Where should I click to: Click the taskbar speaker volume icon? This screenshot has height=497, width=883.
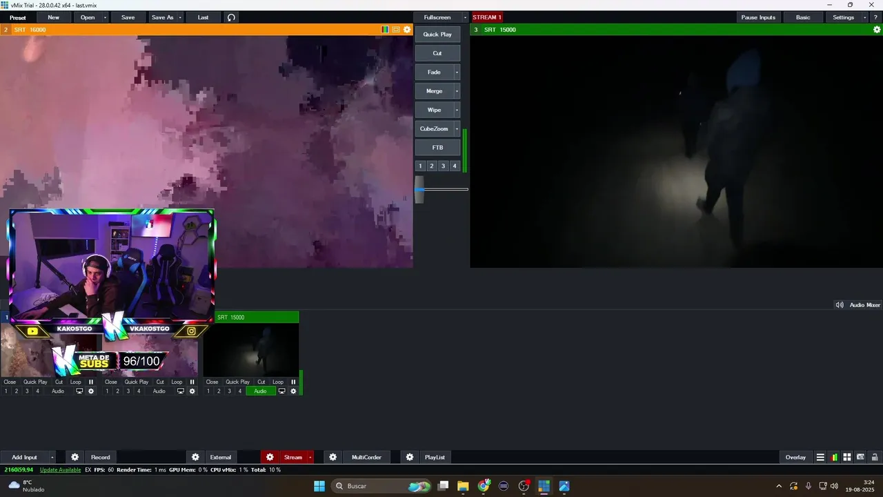click(x=835, y=486)
